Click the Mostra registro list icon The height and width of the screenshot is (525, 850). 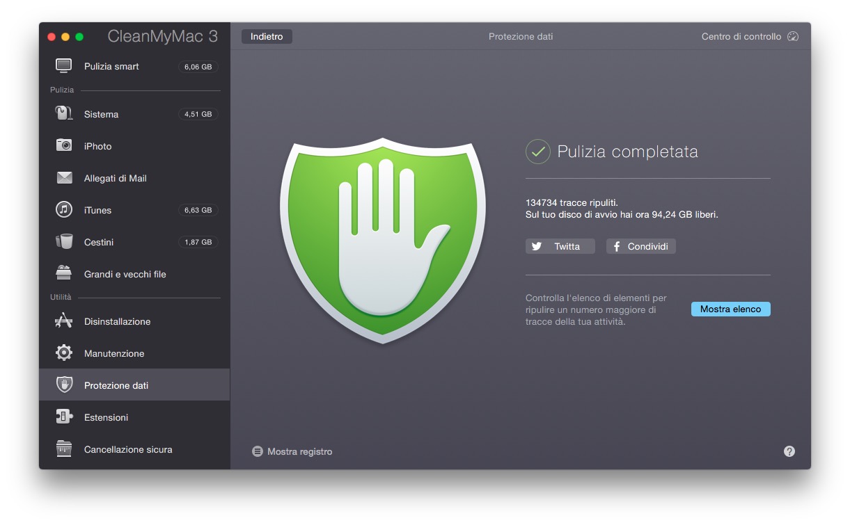point(258,451)
